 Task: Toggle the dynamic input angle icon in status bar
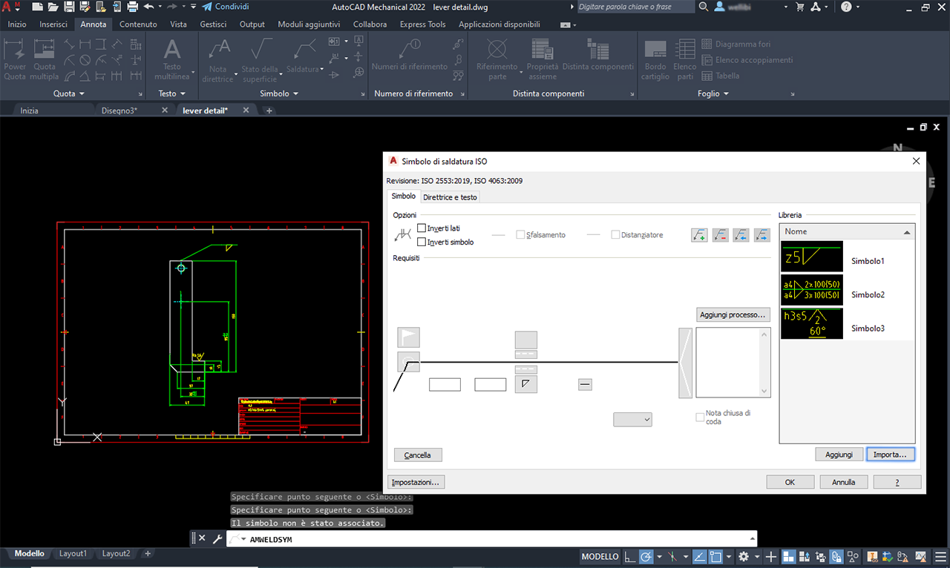(x=699, y=556)
